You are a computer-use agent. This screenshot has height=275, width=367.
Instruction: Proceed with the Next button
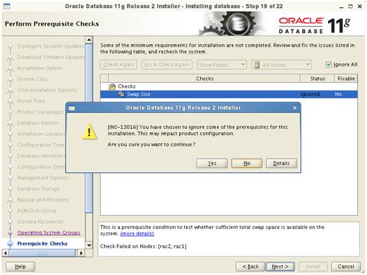(x=280, y=266)
